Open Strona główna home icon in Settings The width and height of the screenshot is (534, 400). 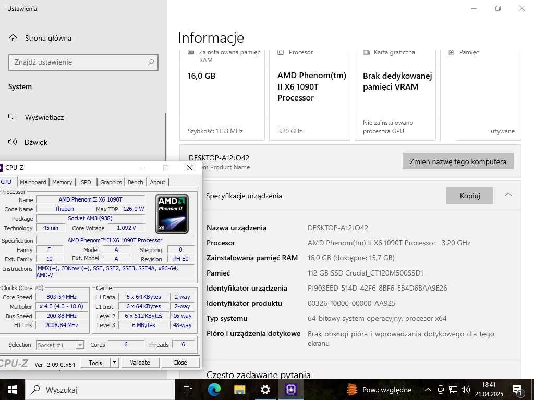13,37
